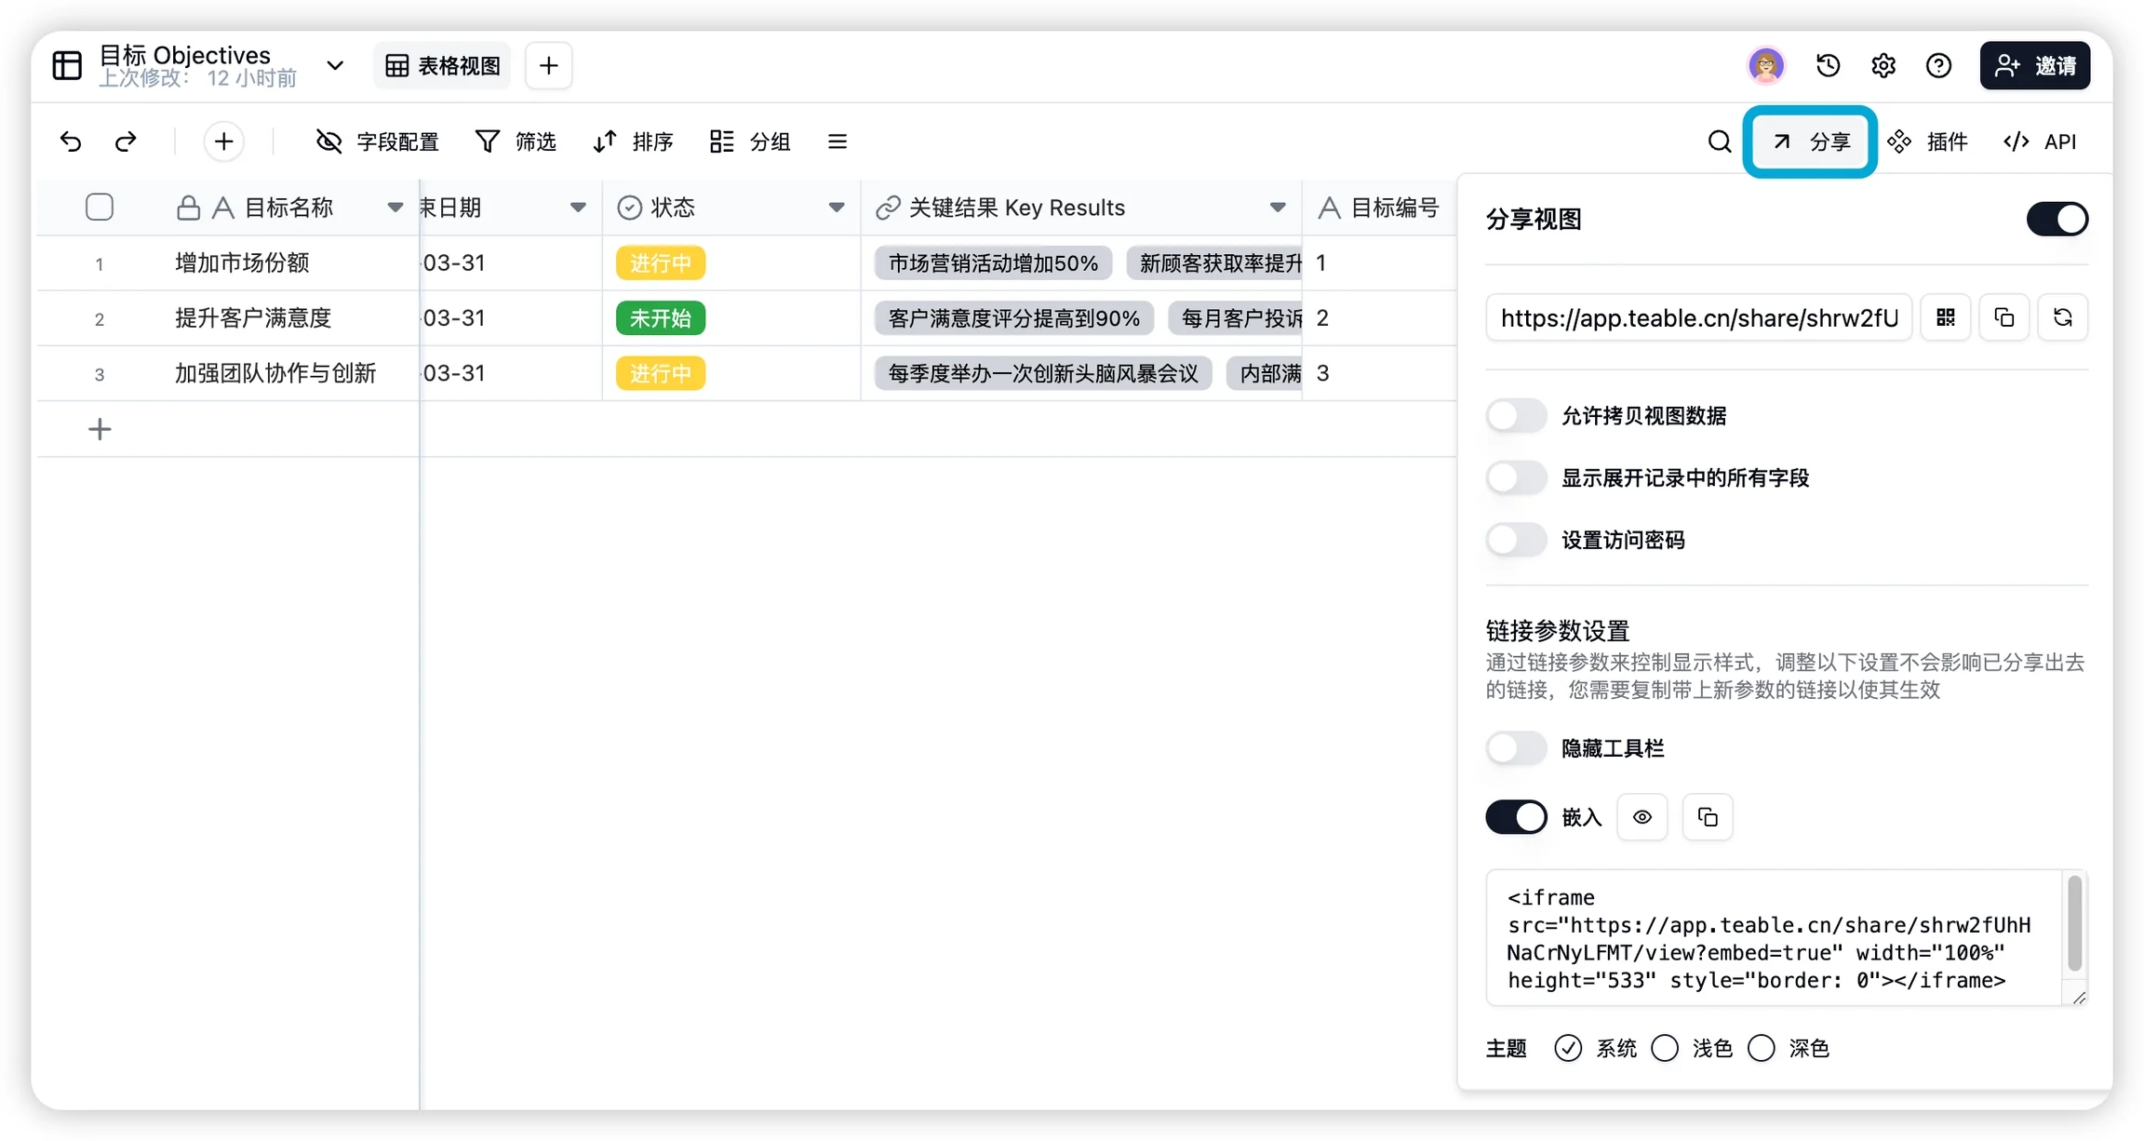Switch to the 表格视图 tab
This screenshot has height=1141, width=2144.
click(x=443, y=65)
